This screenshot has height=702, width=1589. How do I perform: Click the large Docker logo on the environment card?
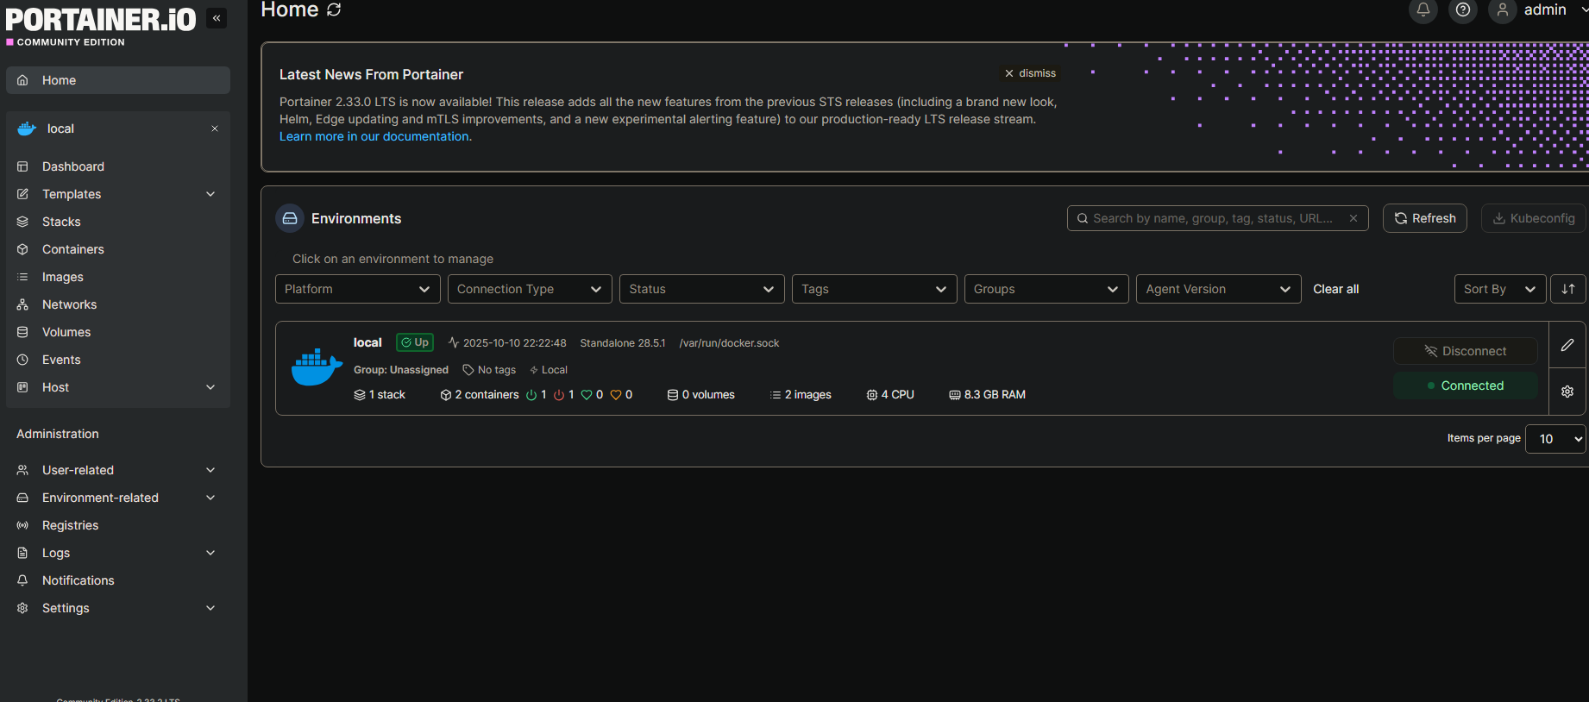tap(317, 367)
